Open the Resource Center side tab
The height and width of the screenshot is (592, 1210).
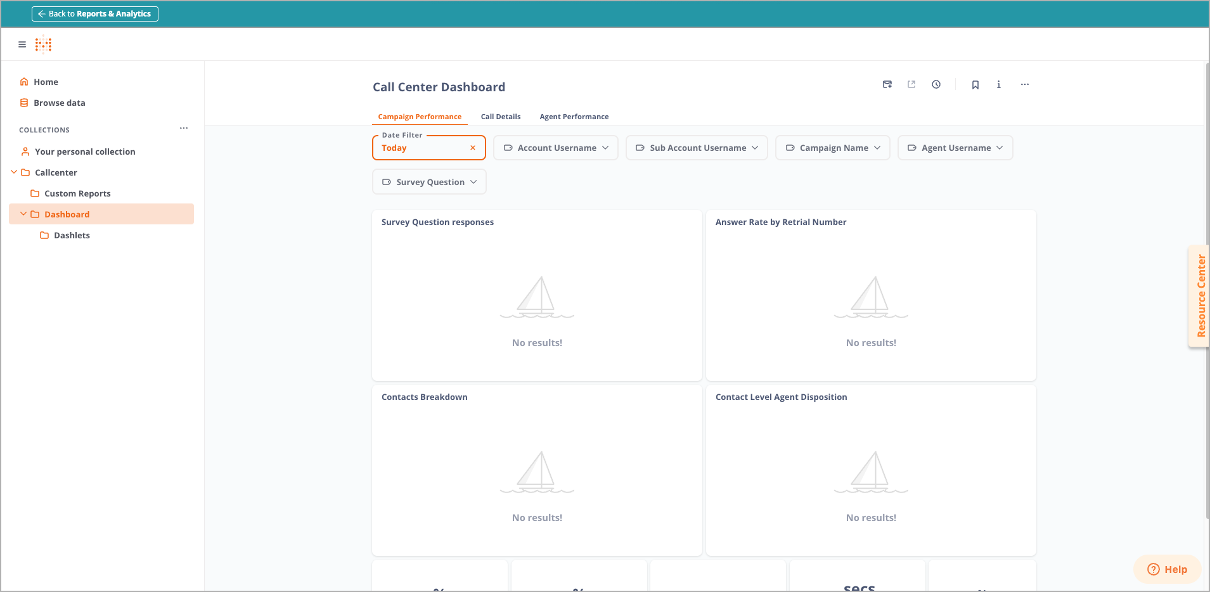pos(1200,296)
